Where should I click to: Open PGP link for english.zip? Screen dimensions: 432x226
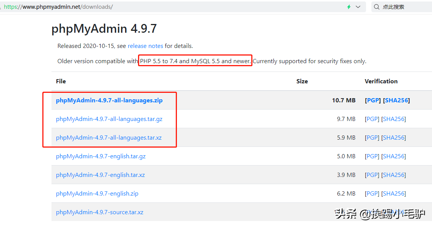pos(372,194)
